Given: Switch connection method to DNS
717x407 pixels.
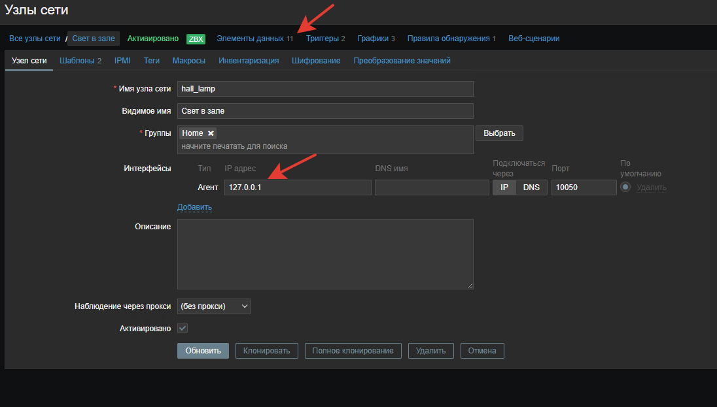Looking at the screenshot, I should [531, 187].
